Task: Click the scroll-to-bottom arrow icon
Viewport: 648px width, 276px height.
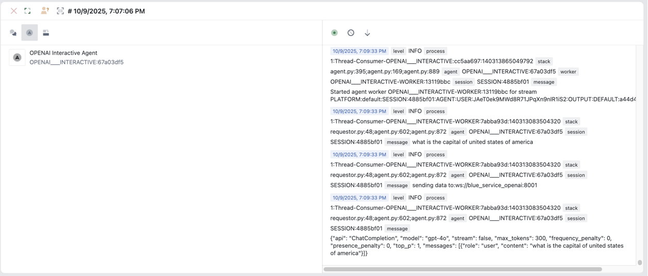Action: [x=368, y=33]
